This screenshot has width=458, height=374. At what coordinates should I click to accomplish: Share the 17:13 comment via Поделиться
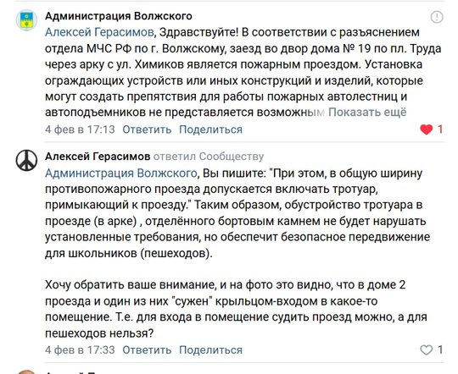(210, 129)
